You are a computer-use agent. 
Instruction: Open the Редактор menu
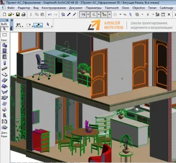[x=24, y=8]
